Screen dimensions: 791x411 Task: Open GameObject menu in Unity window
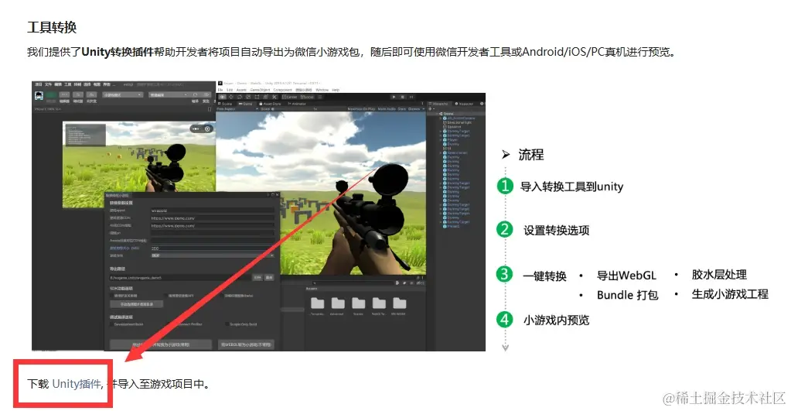click(x=260, y=90)
